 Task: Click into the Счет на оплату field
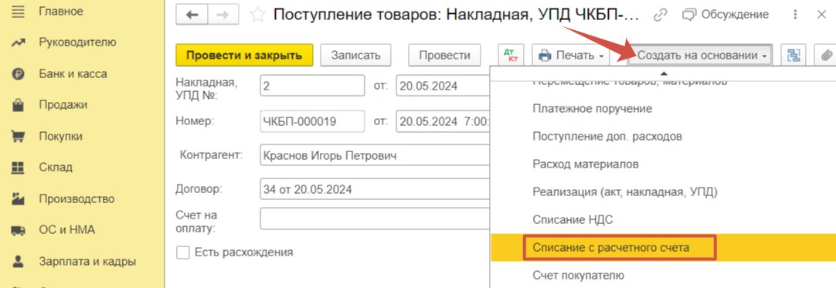(x=375, y=219)
